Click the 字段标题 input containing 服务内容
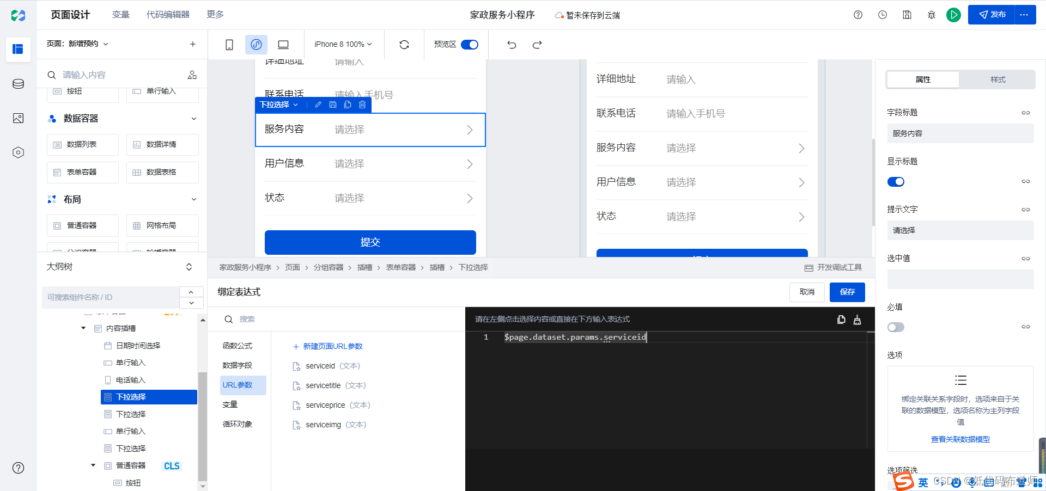The height and width of the screenshot is (491, 1046). (x=960, y=133)
